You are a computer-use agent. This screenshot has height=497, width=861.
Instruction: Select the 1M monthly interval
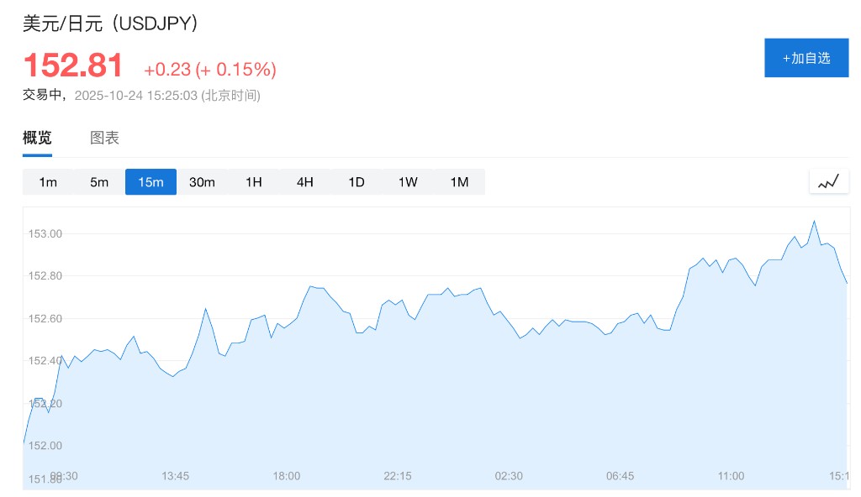(x=459, y=182)
